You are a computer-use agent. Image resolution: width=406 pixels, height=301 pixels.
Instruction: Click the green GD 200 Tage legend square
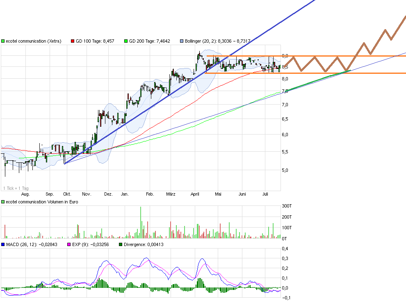[126, 41]
